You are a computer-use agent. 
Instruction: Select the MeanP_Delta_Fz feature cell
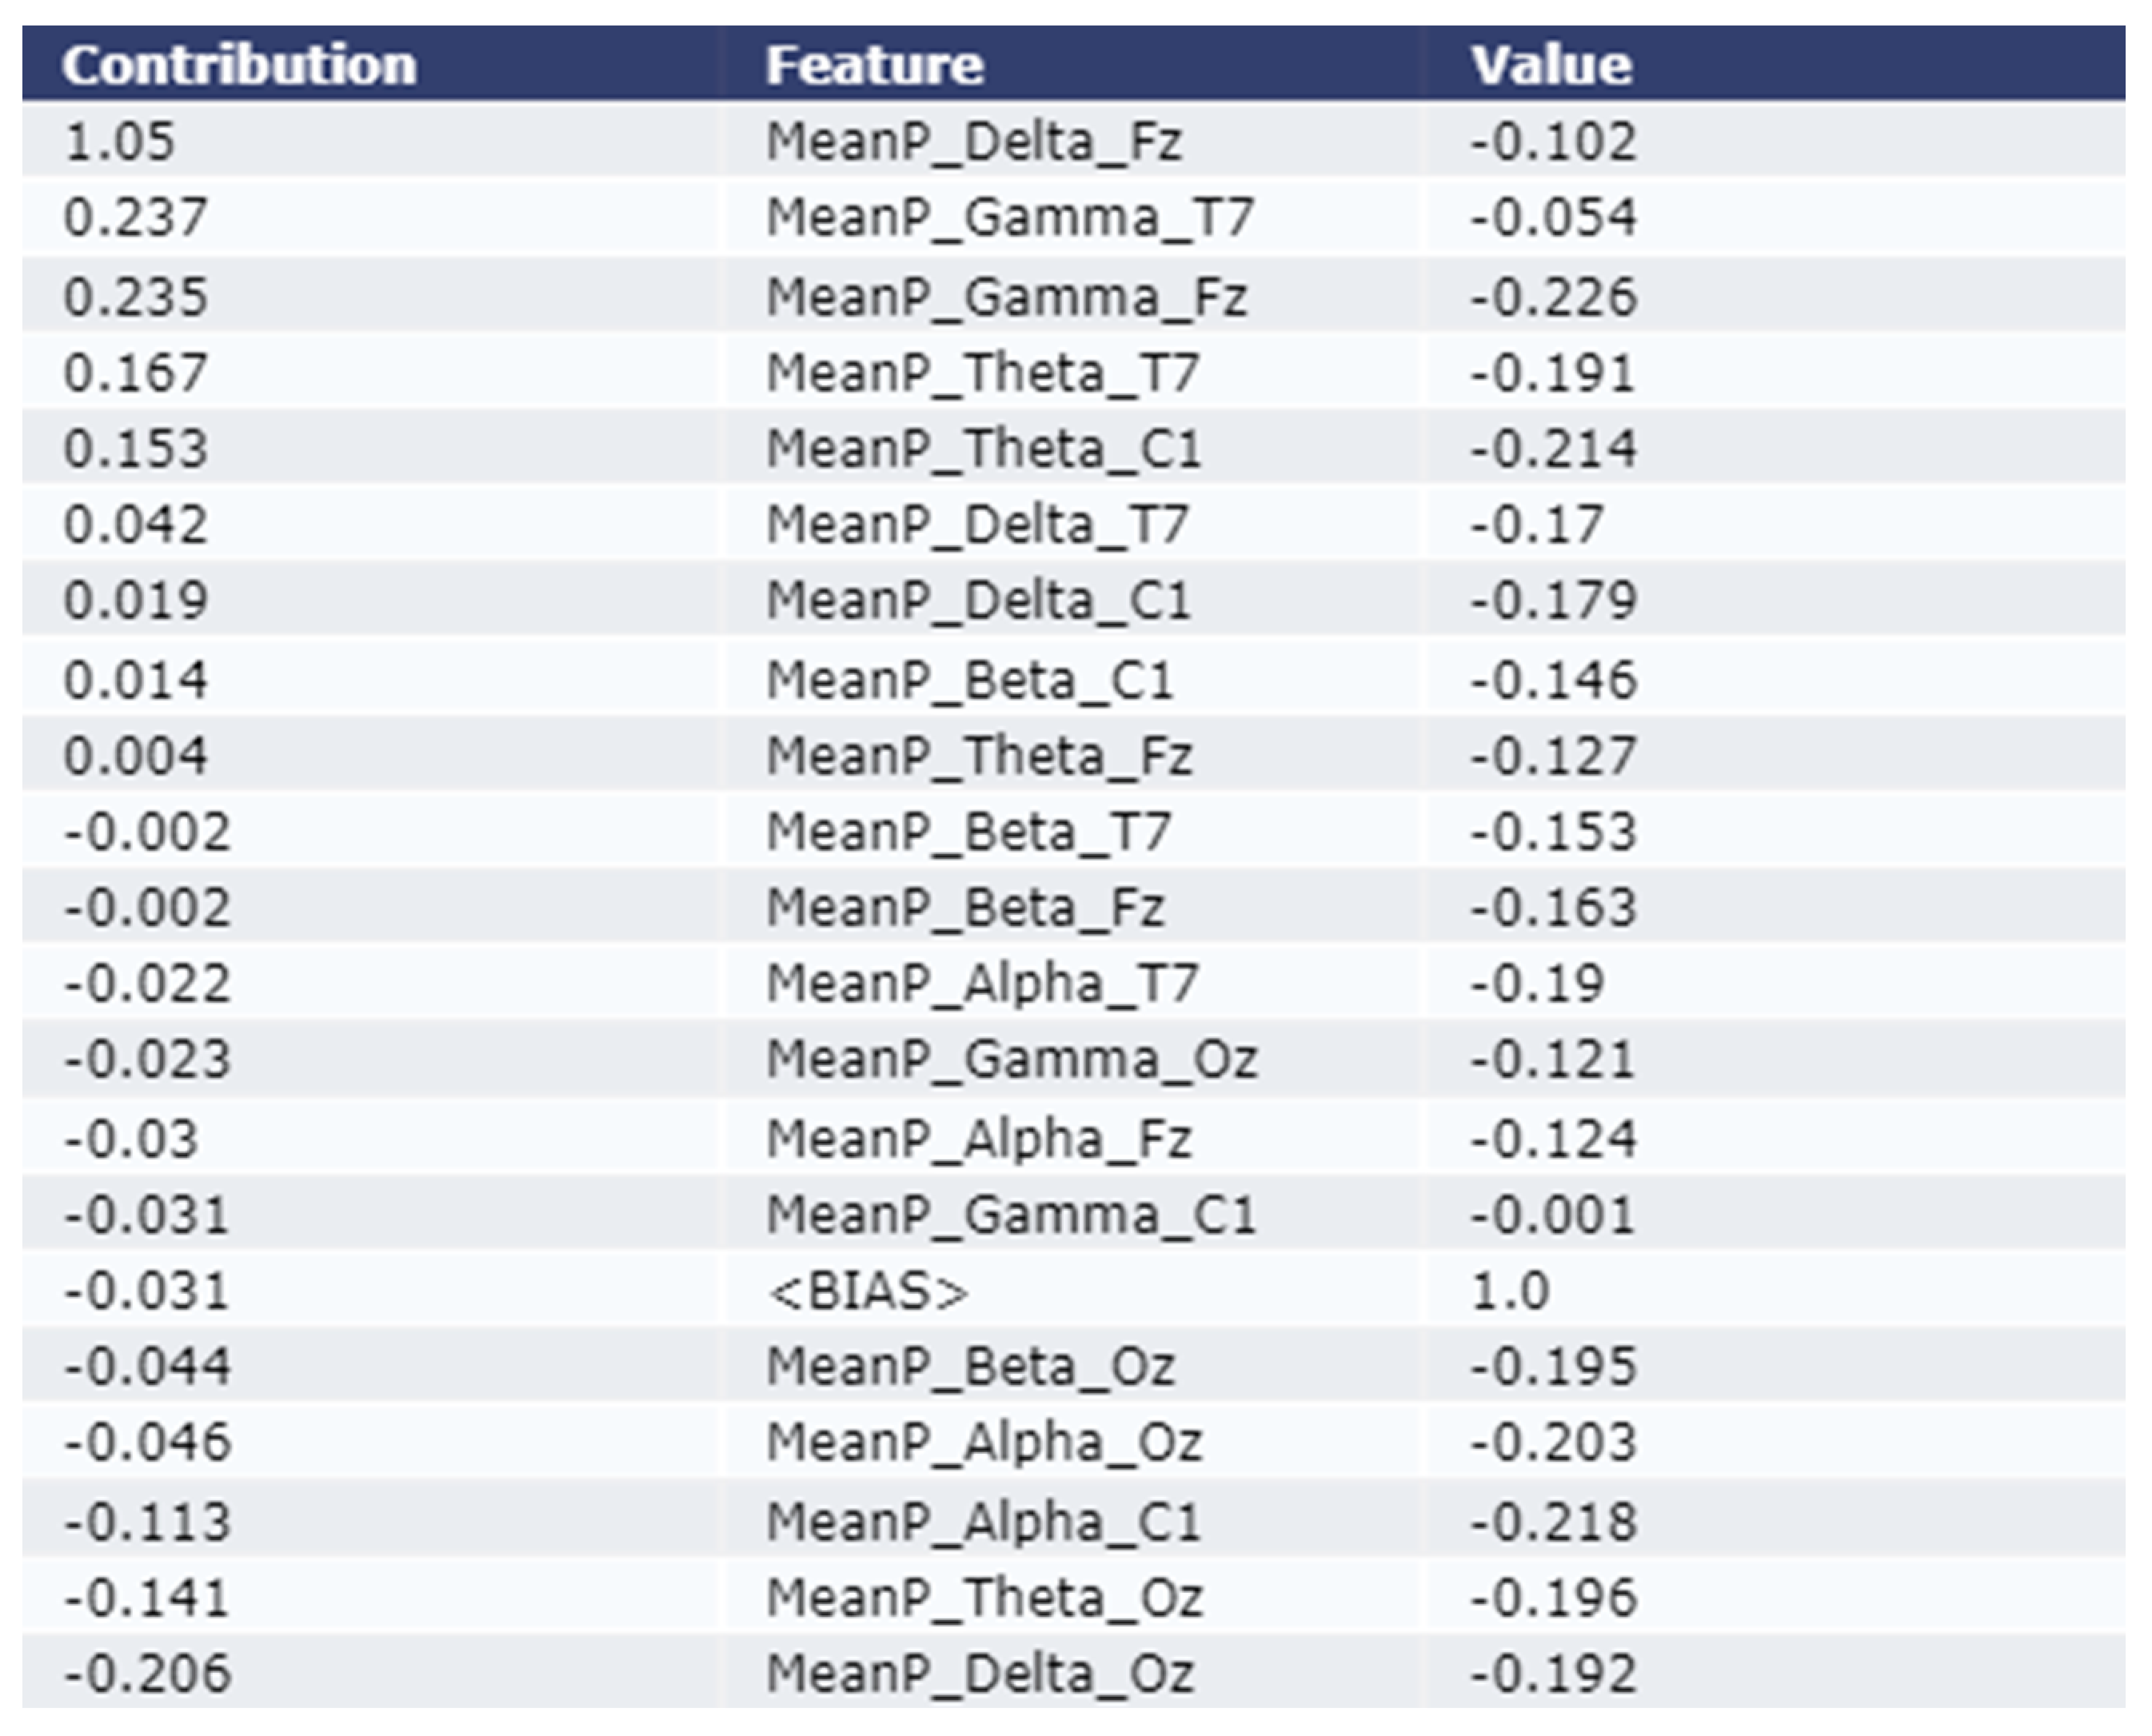tap(974, 141)
